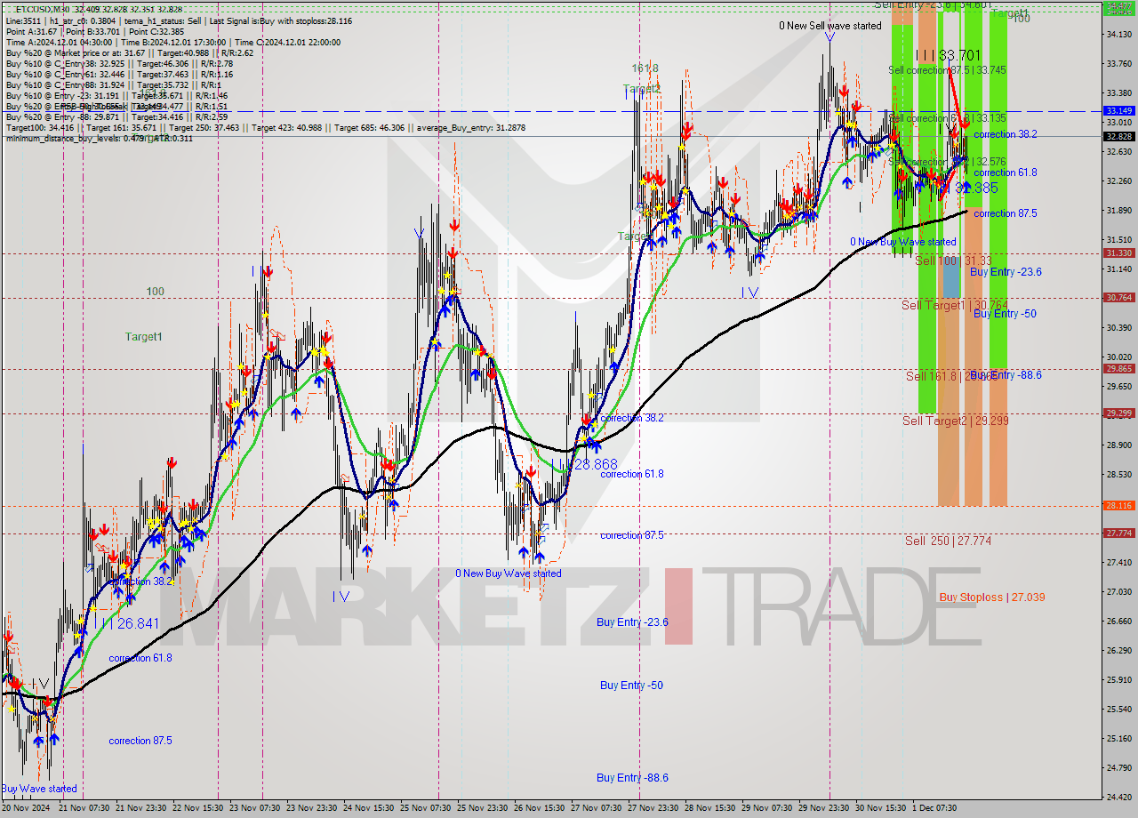Click the 33.760 price axis label

(1118, 64)
